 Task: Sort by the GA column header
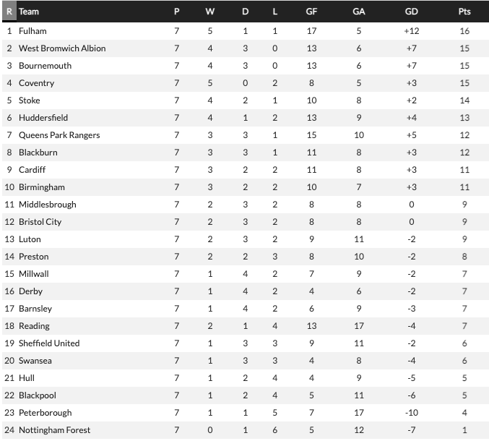point(359,12)
